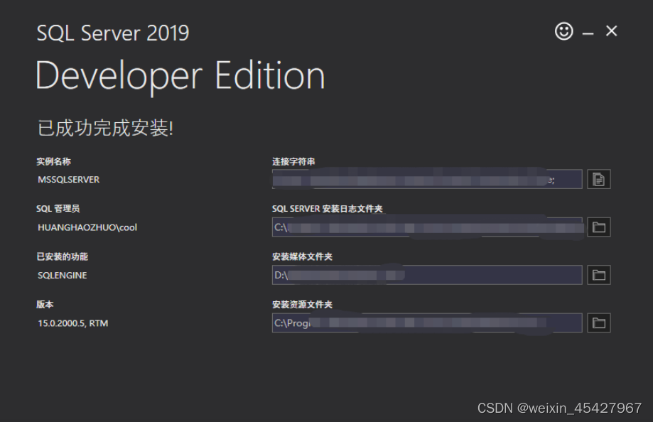Click the 已安装的功能 label
The image size is (653, 422).
tap(62, 256)
